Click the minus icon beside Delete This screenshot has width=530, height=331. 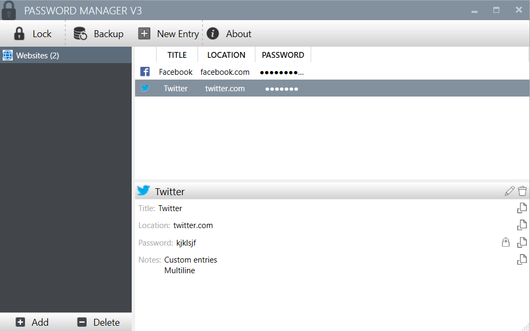82,322
